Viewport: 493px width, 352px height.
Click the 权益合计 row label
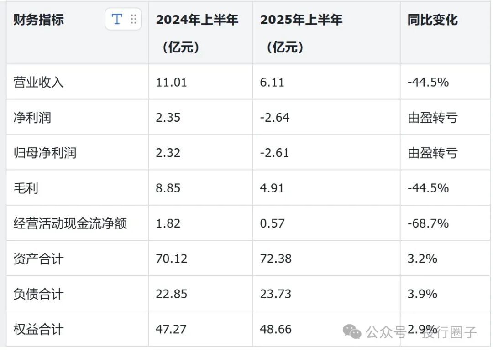coord(39,329)
